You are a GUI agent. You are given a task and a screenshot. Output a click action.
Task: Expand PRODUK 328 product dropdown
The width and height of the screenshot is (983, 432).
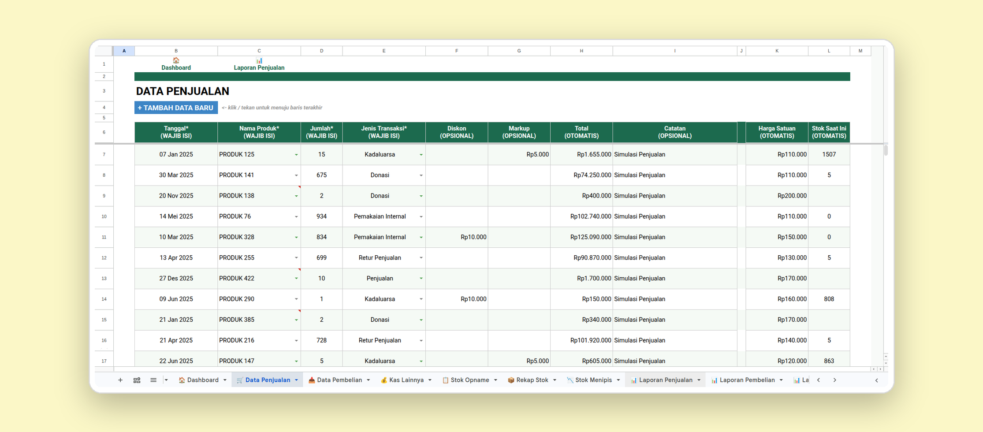[x=296, y=237]
